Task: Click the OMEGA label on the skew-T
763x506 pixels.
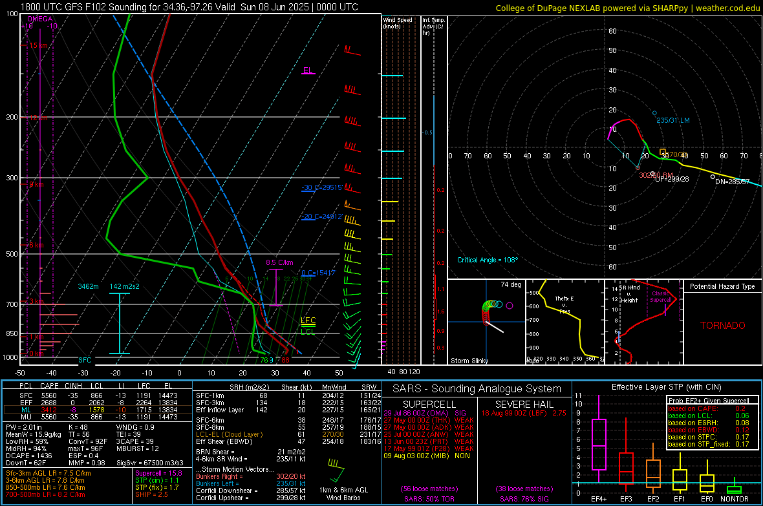Action: click(x=39, y=19)
